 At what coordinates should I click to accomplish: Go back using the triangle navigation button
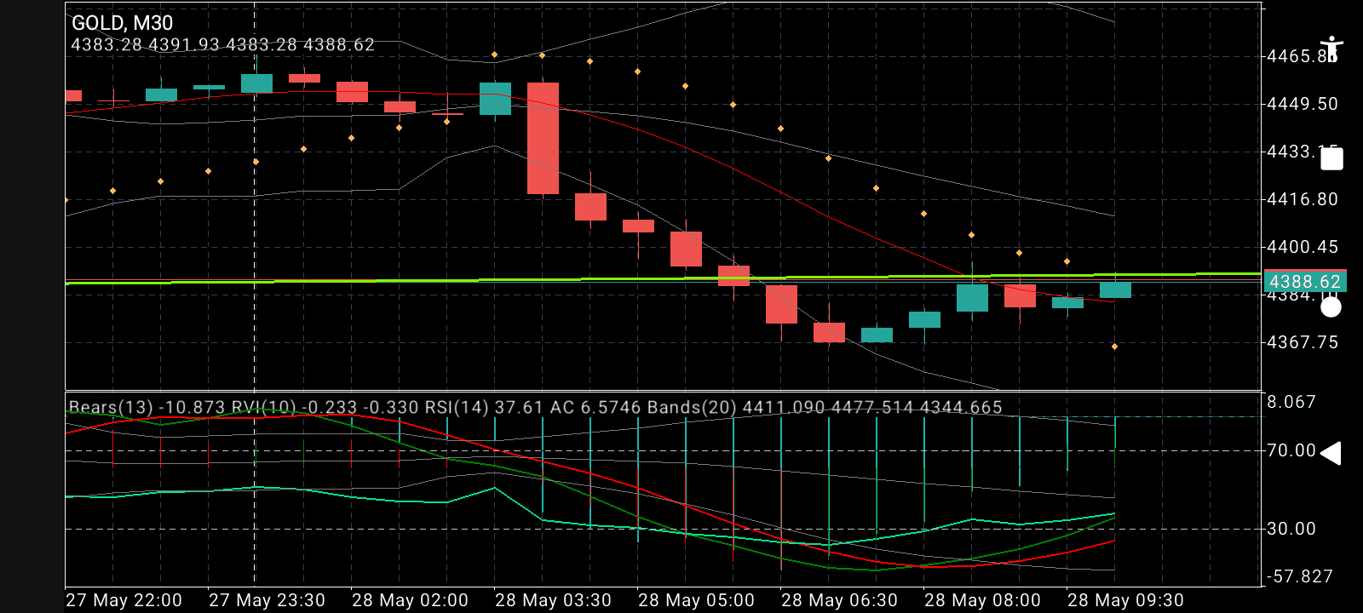click(1331, 453)
